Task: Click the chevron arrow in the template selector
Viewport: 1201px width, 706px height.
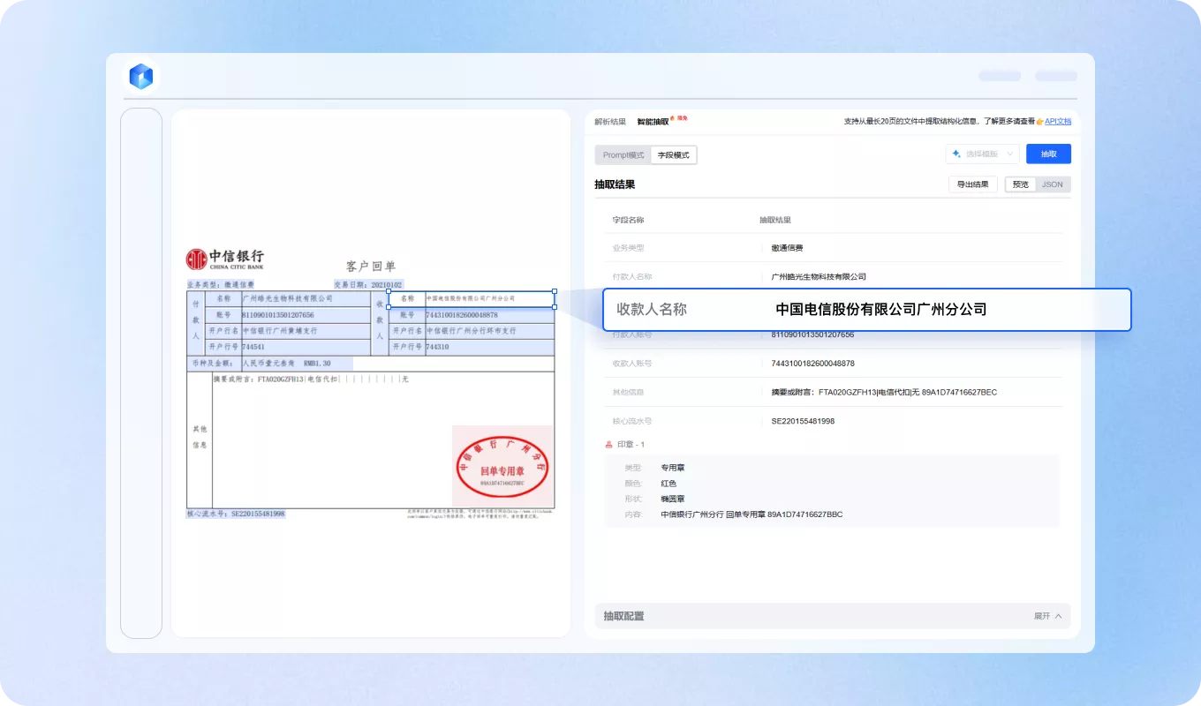Action: click(1009, 154)
